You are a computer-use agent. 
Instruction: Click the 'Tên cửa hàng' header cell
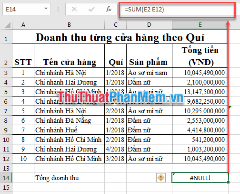pyautogui.click(x=70, y=56)
